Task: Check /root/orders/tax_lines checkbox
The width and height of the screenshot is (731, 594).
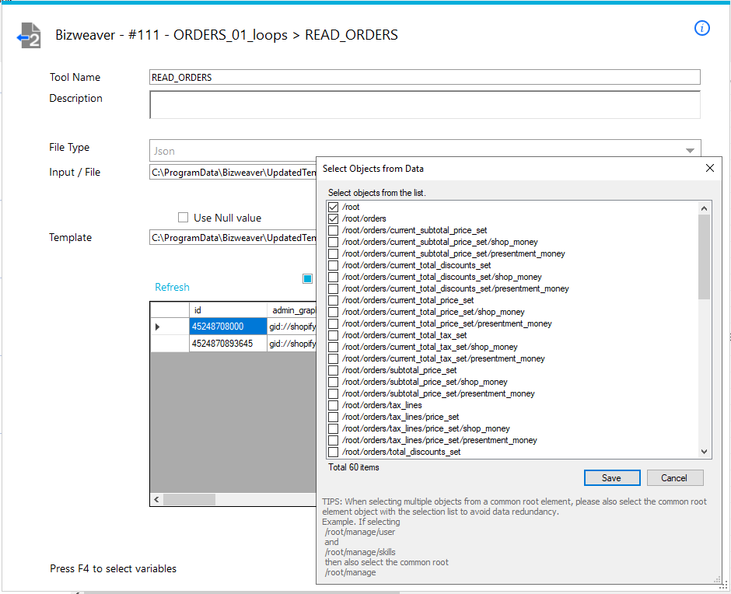Action: (333, 405)
